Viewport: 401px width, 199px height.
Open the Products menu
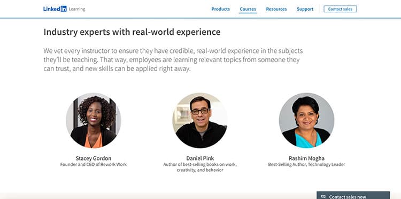[x=220, y=9]
